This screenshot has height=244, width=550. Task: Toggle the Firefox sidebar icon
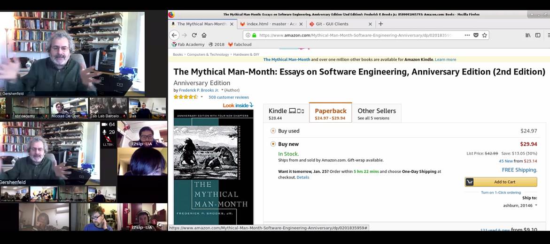click(x=538, y=35)
